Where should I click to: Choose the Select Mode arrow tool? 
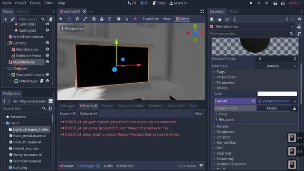[x=61, y=19]
